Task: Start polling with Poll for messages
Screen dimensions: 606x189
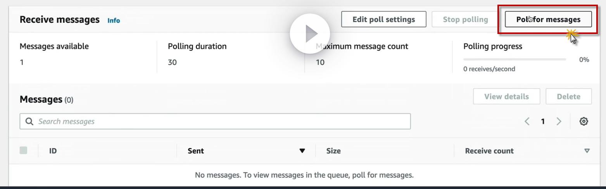Action: (x=548, y=19)
